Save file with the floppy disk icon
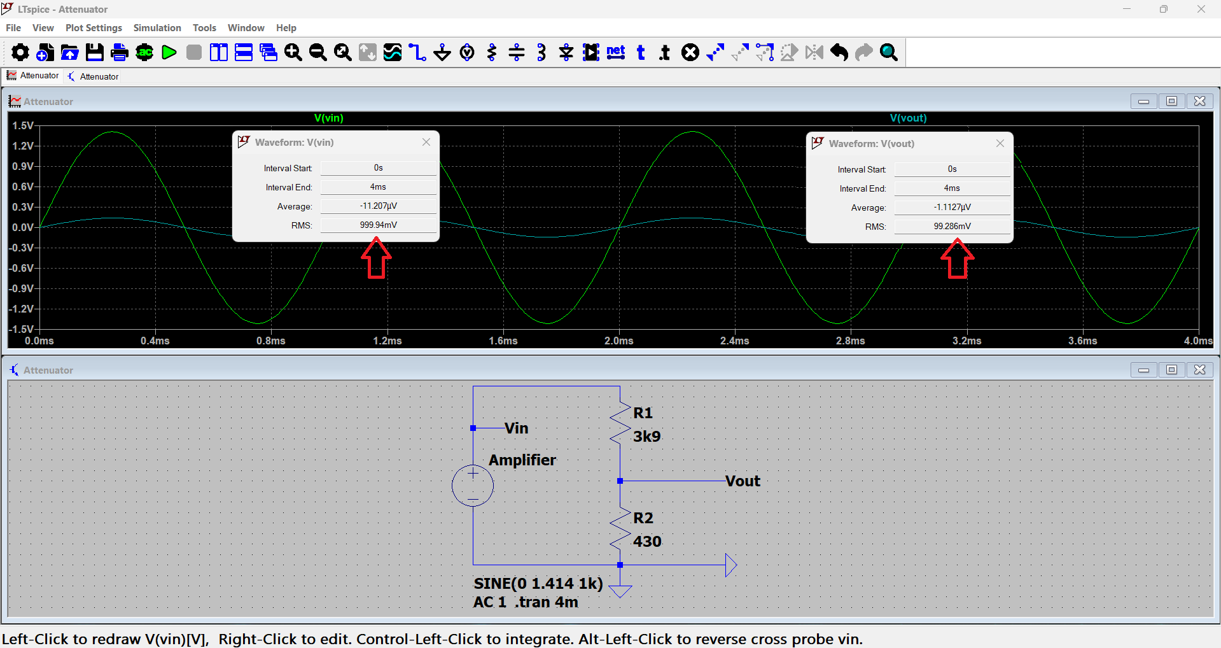The image size is (1221, 648). tap(95, 52)
